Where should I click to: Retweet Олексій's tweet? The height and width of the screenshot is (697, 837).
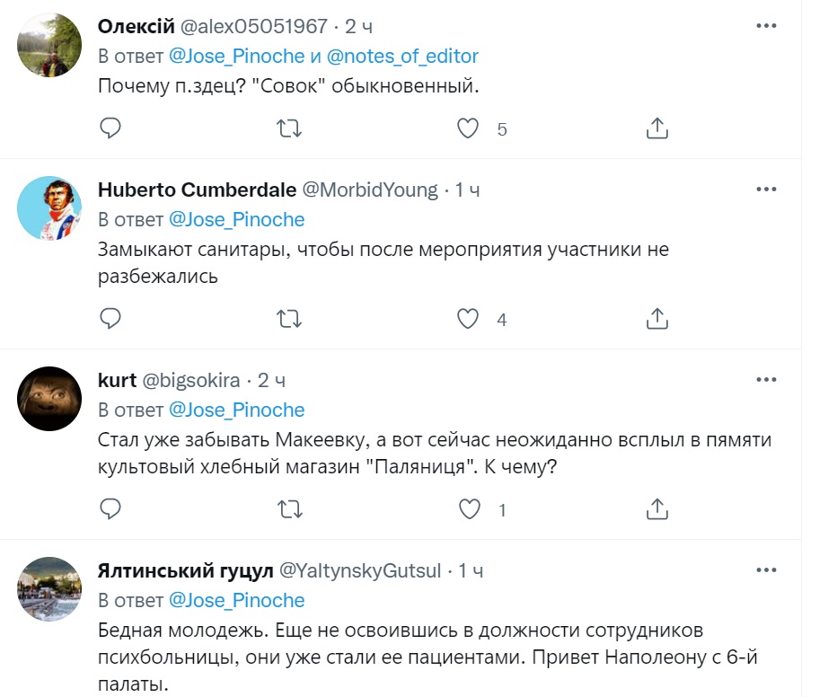coord(287,128)
